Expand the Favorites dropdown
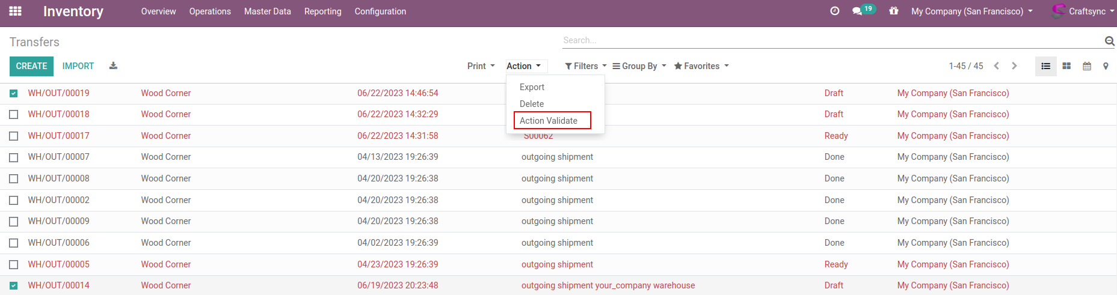This screenshot has height=295, width=1117. coord(701,66)
